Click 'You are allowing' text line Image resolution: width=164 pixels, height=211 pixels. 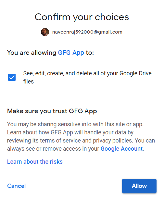tap(50, 53)
